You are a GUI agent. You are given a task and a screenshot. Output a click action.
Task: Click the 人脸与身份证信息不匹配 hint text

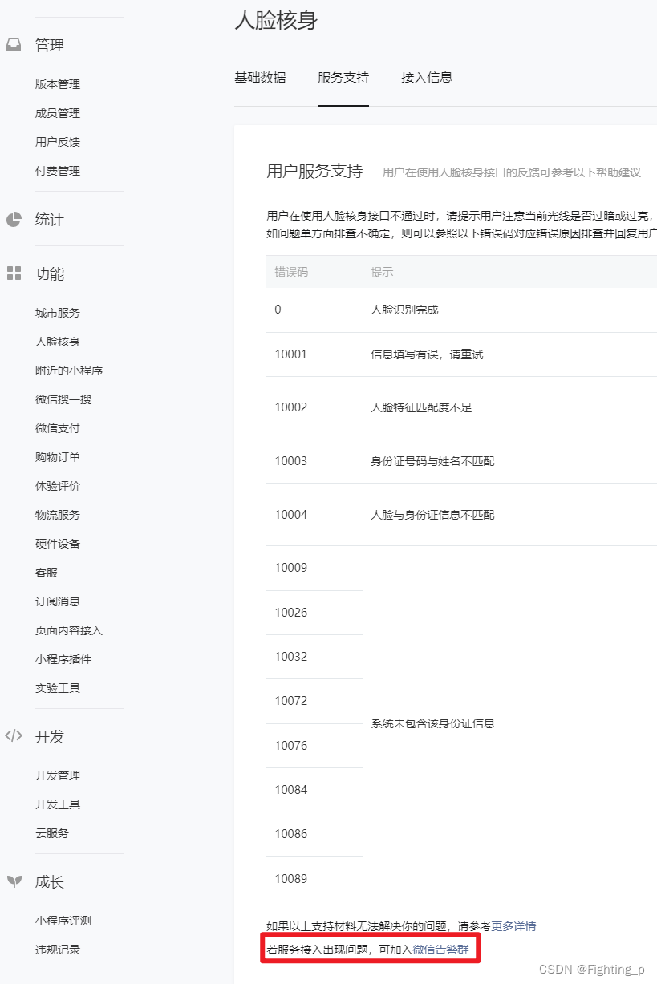pyautogui.click(x=432, y=515)
